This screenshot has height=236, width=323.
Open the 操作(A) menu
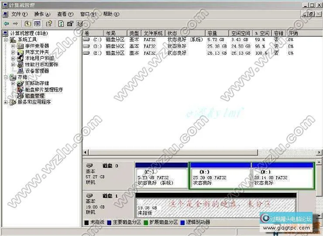pyautogui.click(x=42, y=14)
